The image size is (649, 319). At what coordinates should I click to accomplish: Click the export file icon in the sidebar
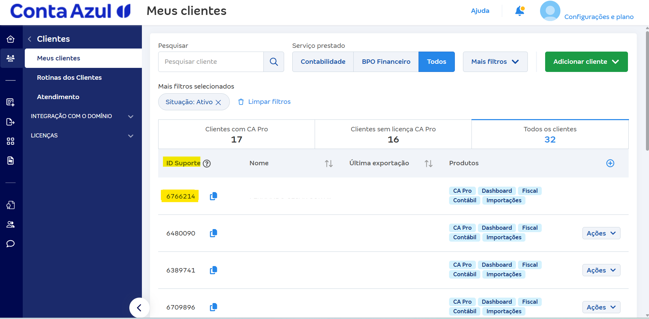click(11, 122)
